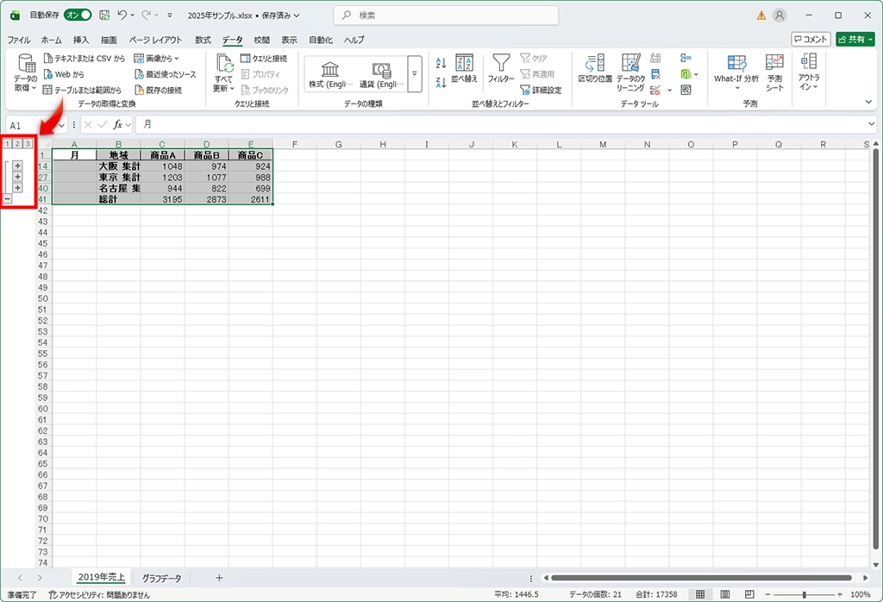Select outline level 2 button
The width and height of the screenshot is (883, 602).
(17, 143)
